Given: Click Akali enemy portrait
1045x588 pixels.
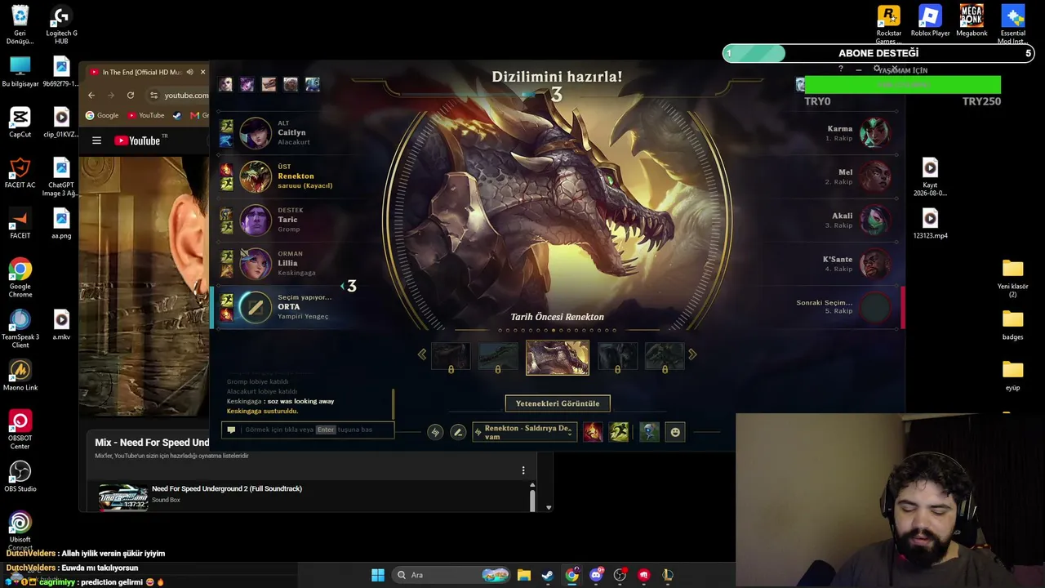Looking at the screenshot, I should [875, 220].
